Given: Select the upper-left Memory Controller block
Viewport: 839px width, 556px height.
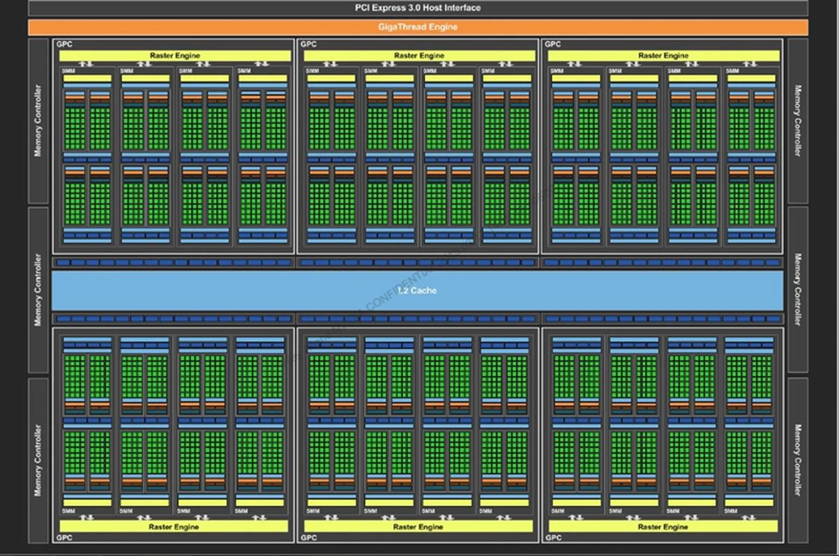Looking at the screenshot, I should 38,121.
